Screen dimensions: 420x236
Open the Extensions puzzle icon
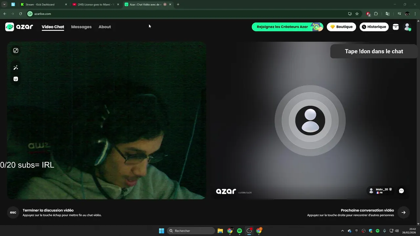(376, 14)
